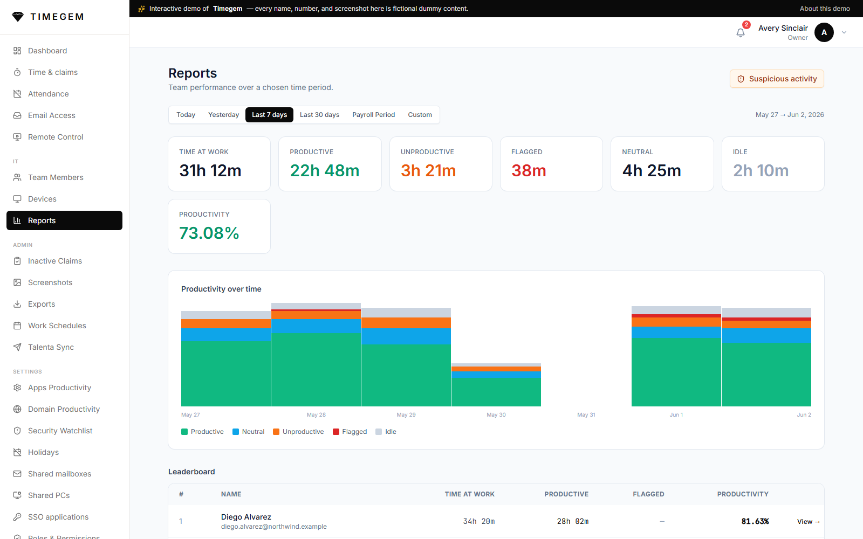
Task: Click the grey Idle legend swatch
Action: 379,432
